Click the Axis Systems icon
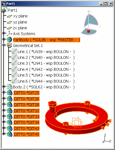This screenshot has width=115, height=150. point(10,33)
